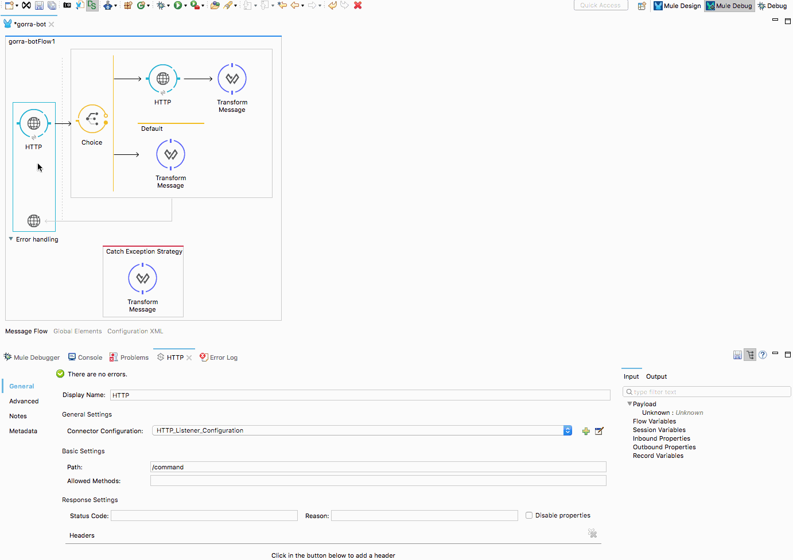Edit the HTTP_Listener_Configuration connector

(599, 431)
